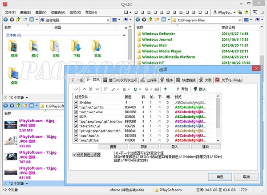Viewport: 267px width, 195px height.
Task: Switch to the 关于Q-Dir(A) tab
Action: tap(228, 80)
